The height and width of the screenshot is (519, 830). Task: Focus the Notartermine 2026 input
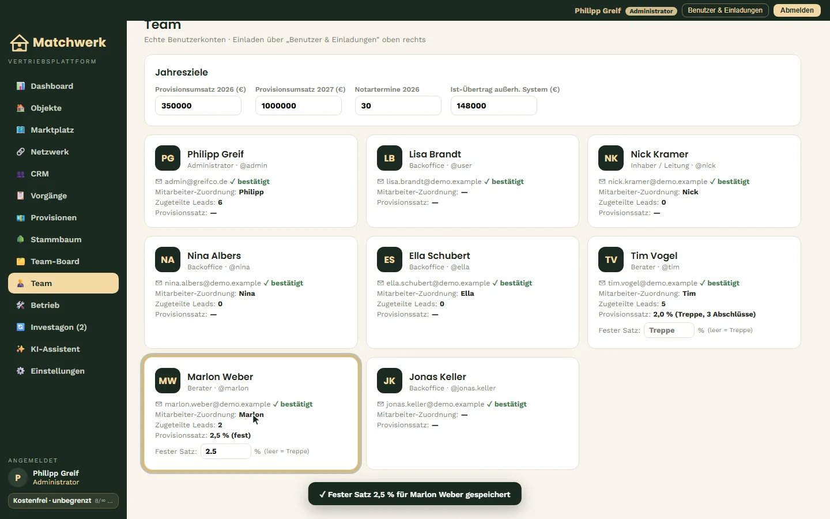coord(398,106)
